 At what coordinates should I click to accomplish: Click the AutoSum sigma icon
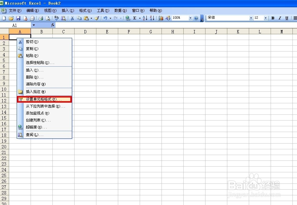pyautogui.click(x=135, y=18)
